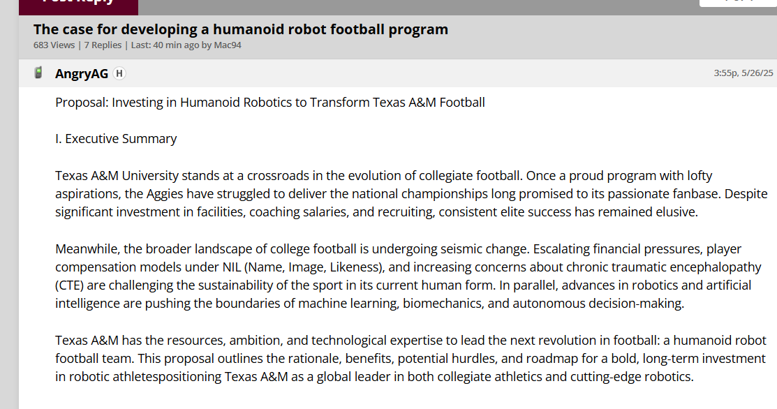Screen dimensions: 777x409
Task: Click the 7 Replies count
Action: (103, 45)
